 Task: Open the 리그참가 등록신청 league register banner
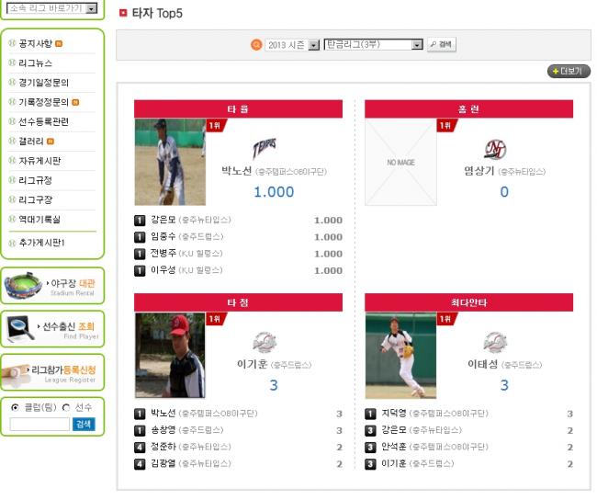[x=52, y=372]
